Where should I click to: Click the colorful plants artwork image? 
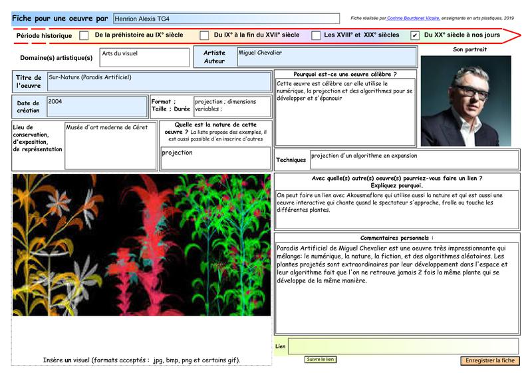(x=142, y=244)
